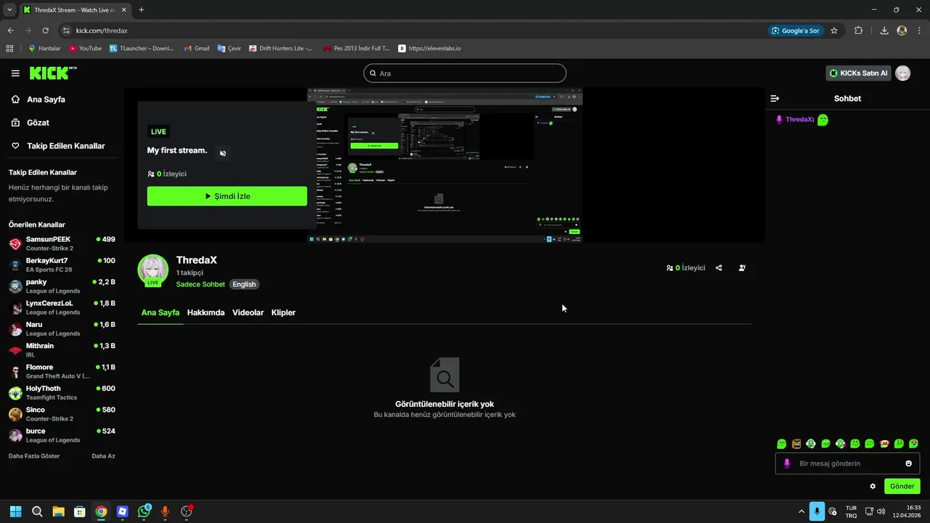Focus the Ara search field
This screenshot has height=523, width=930.
pos(465,73)
